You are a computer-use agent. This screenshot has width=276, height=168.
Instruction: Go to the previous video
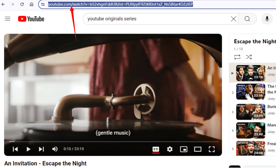click(x=15, y=149)
